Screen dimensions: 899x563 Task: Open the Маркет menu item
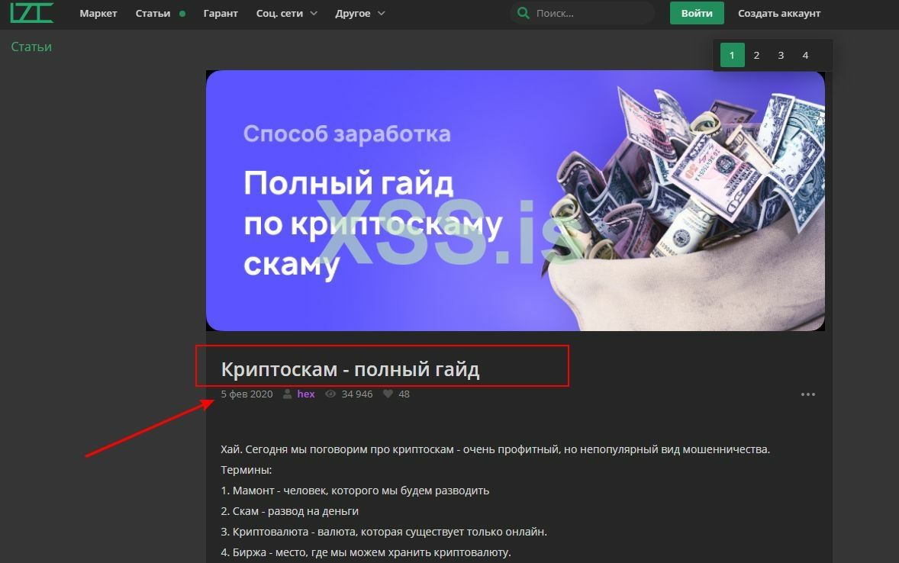point(98,13)
